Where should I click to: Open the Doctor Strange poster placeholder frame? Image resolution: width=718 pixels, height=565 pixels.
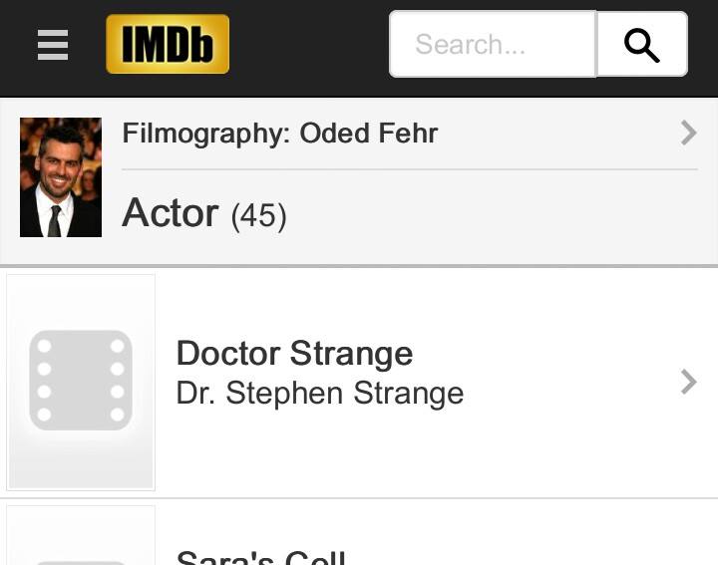click(81, 382)
